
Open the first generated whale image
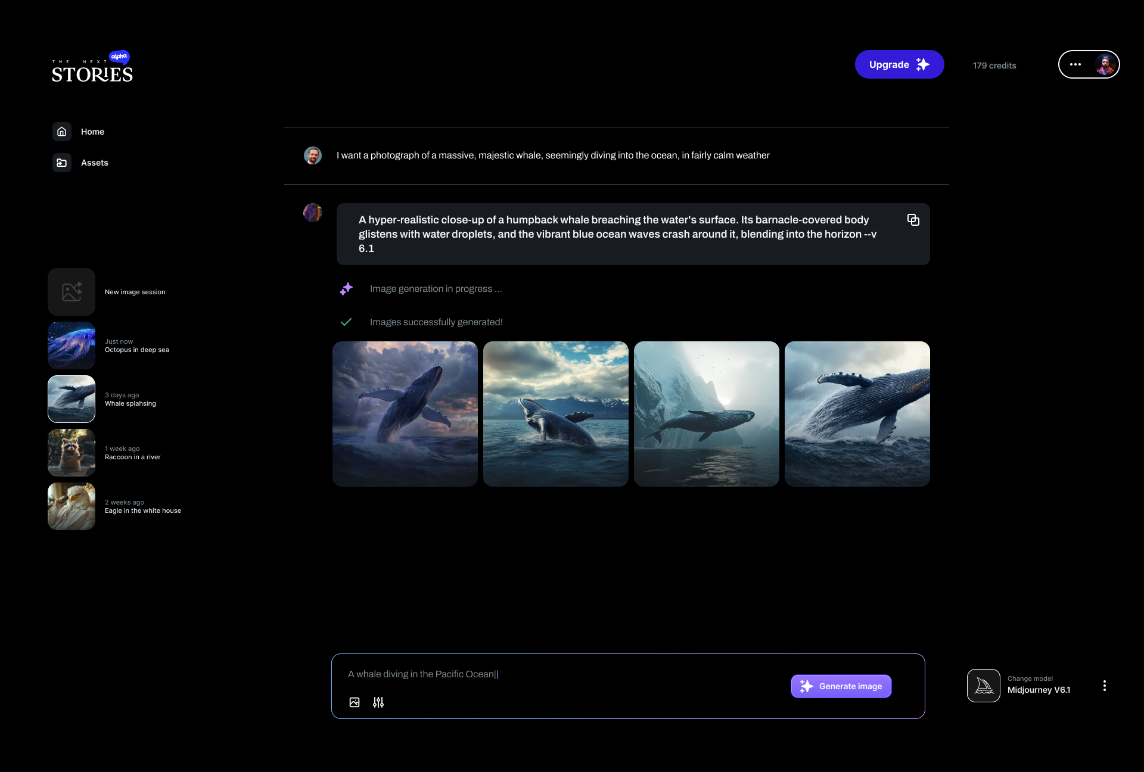(x=405, y=414)
